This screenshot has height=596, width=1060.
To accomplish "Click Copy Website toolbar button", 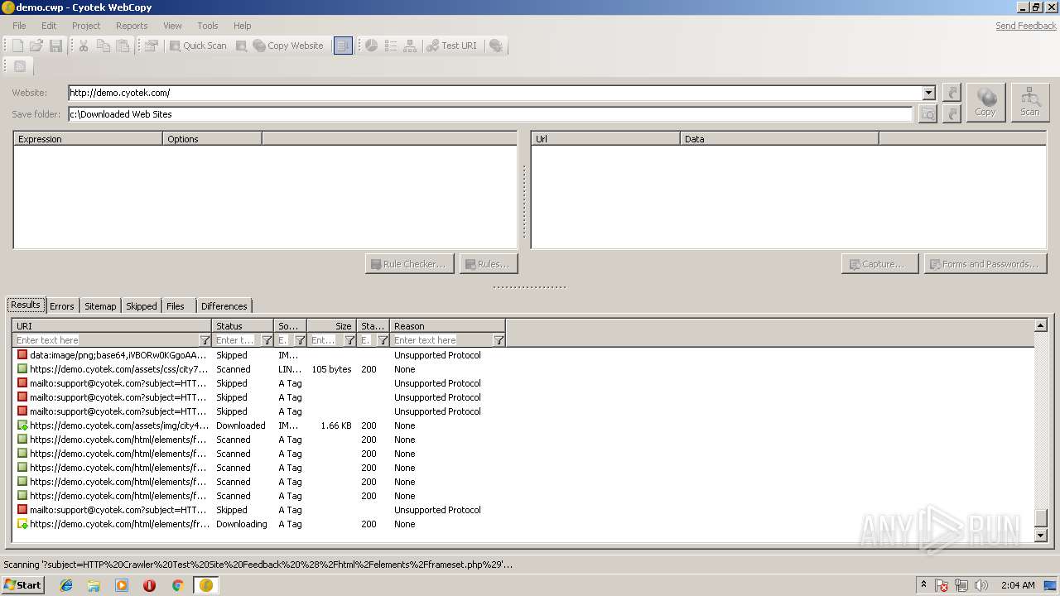I will tap(288, 46).
